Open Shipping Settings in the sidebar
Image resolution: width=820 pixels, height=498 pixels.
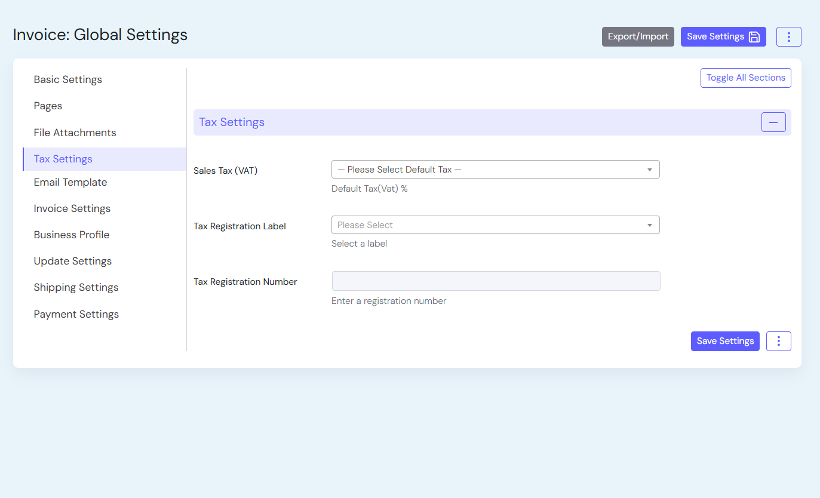pyautogui.click(x=76, y=287)
